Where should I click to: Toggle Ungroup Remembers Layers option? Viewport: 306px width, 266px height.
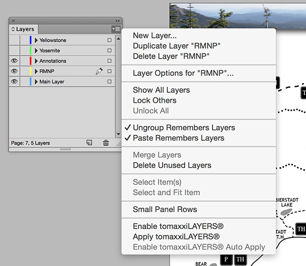199,127
